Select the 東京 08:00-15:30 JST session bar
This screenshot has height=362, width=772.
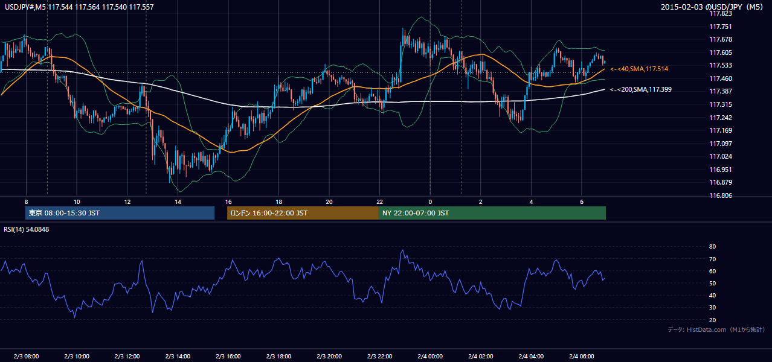(x=120, y=213)
